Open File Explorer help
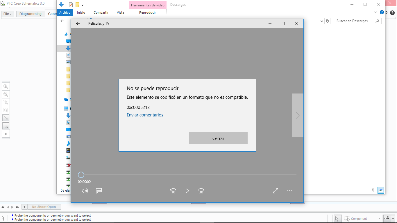Screen dimensions: 397x223 pos(382,12)
